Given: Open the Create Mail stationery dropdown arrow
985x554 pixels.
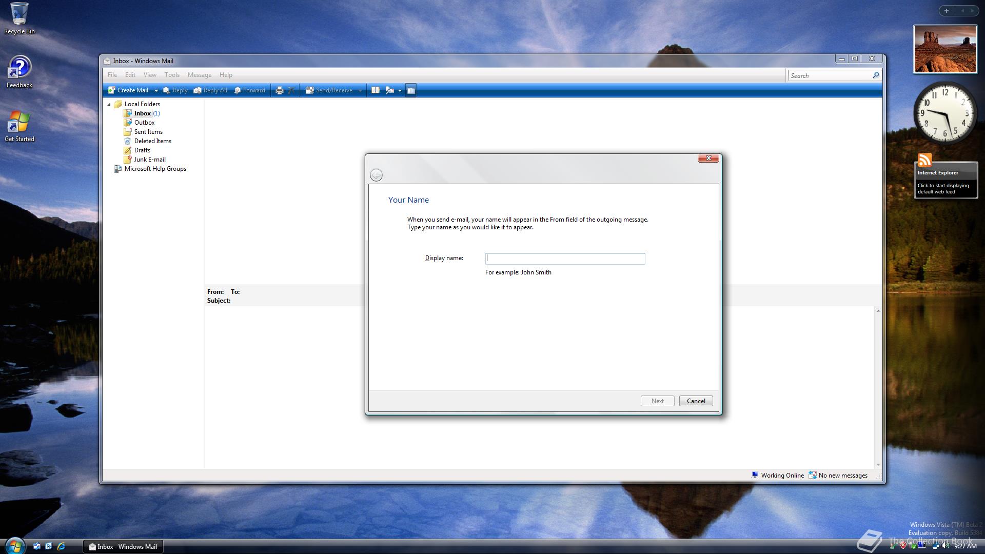Looking at the screenshot, I should pyautogui.click(x=156, y=91).
